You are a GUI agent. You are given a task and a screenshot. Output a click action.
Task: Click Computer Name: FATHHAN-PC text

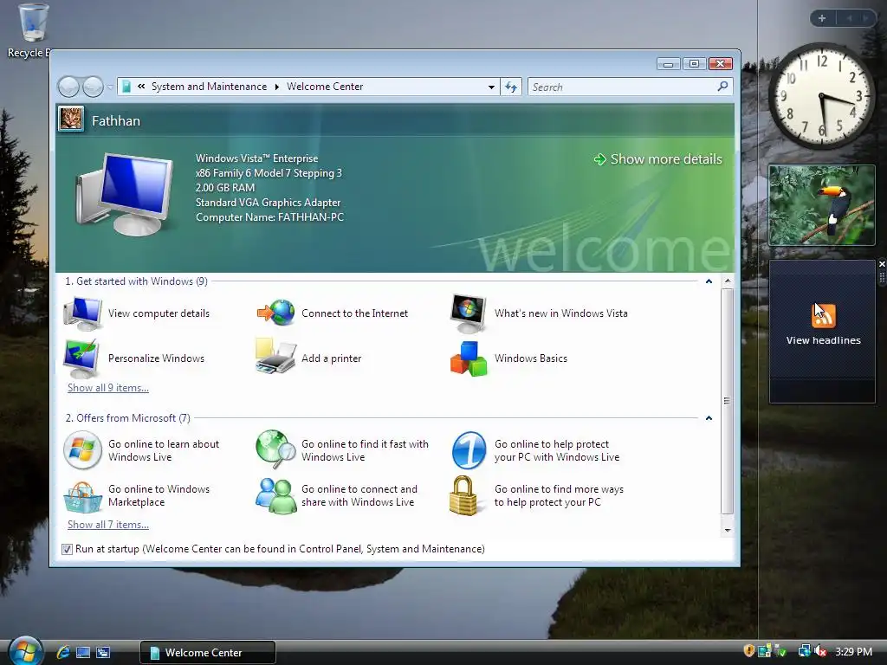point(269,217)
